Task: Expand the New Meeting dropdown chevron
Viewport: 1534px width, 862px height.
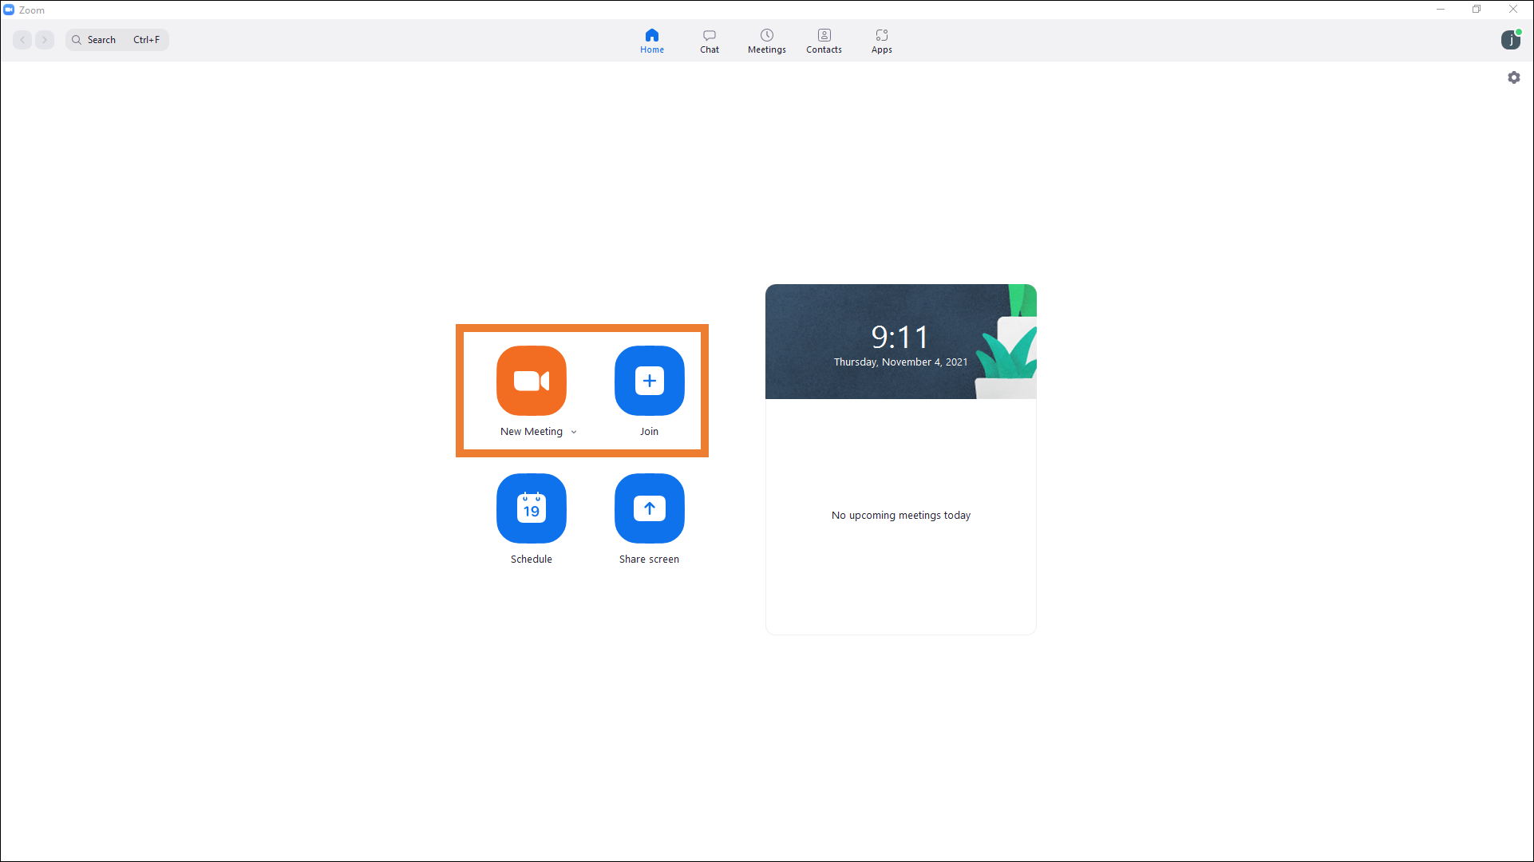Action: tap(574, 432)
